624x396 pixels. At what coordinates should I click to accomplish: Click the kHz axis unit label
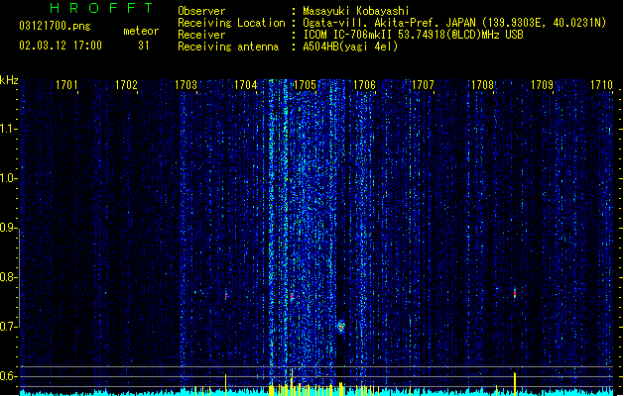click(9, 80)
